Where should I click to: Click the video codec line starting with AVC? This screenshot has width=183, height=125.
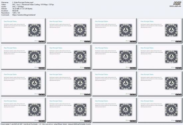[33, 5]
